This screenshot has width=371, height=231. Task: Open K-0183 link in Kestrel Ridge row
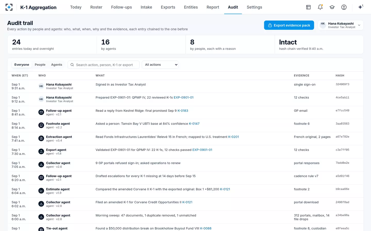[x=183, y=111]
